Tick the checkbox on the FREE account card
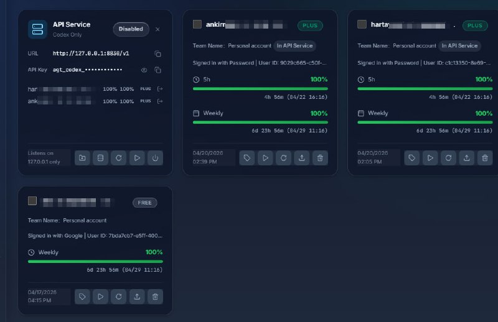Image resolution: width=498 pixels, height=322 pixels. 32,201
